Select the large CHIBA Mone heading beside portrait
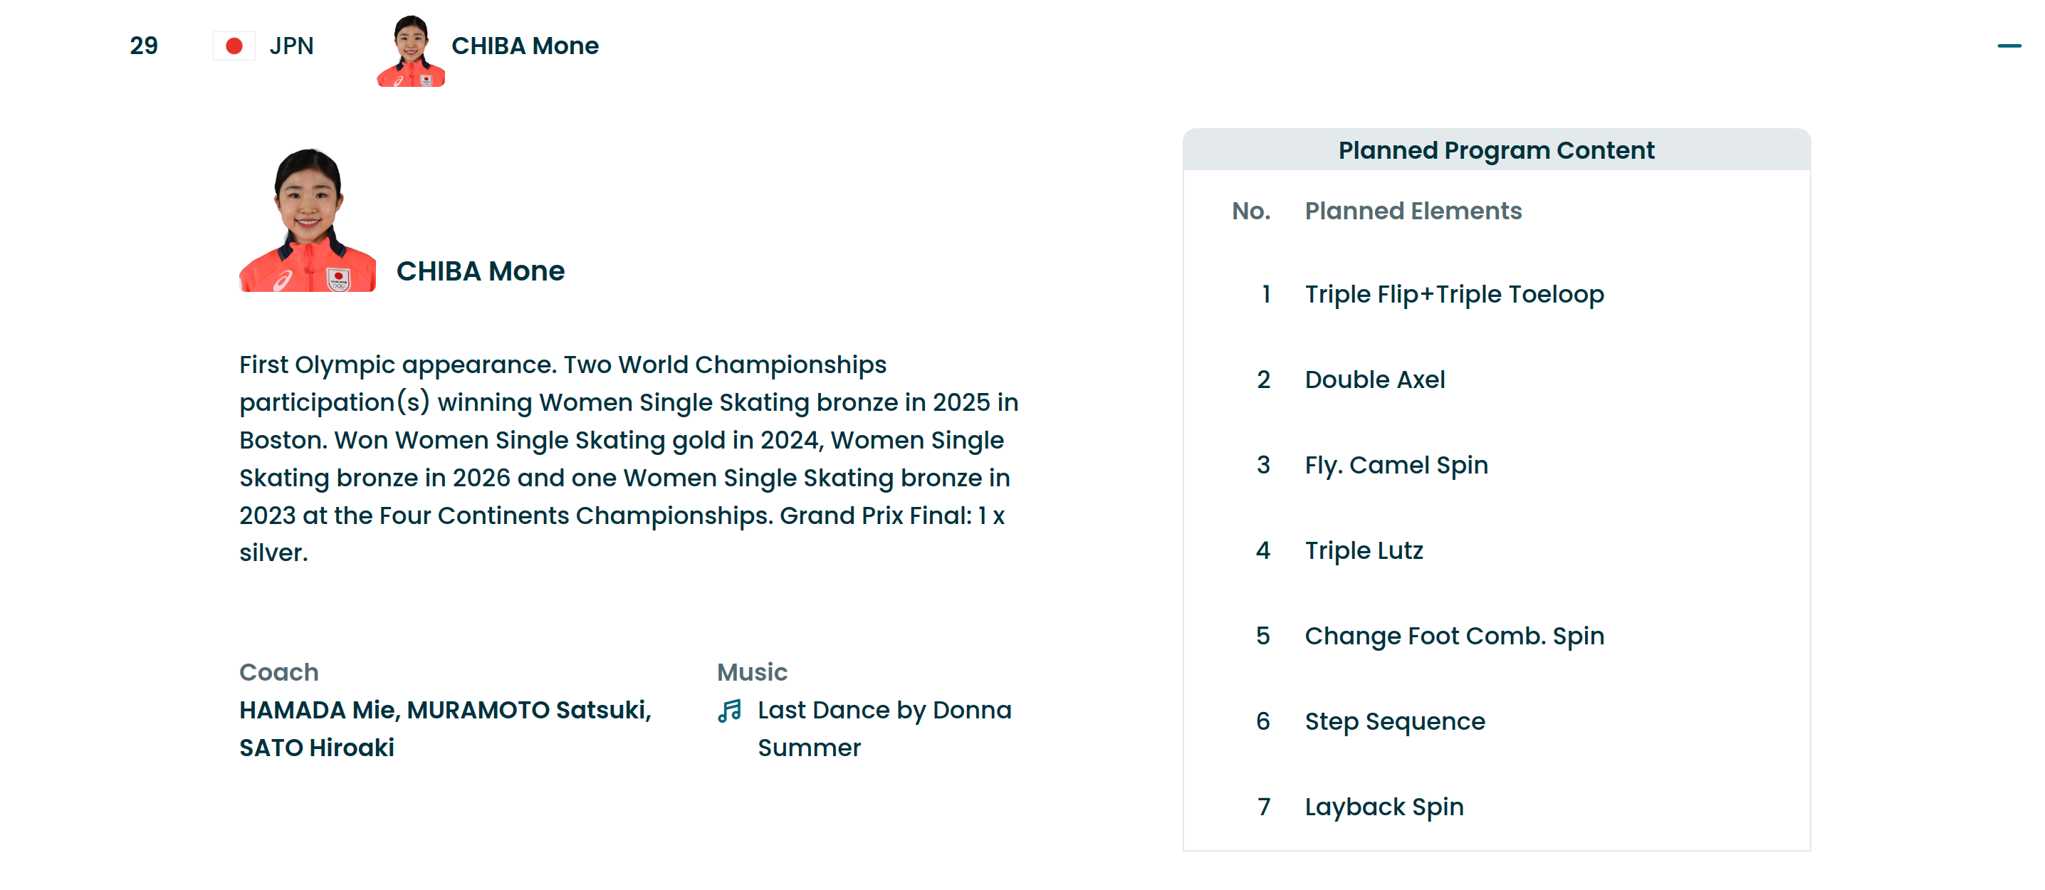The width and height of the screenshot is (2045, 890). point(481,271)
